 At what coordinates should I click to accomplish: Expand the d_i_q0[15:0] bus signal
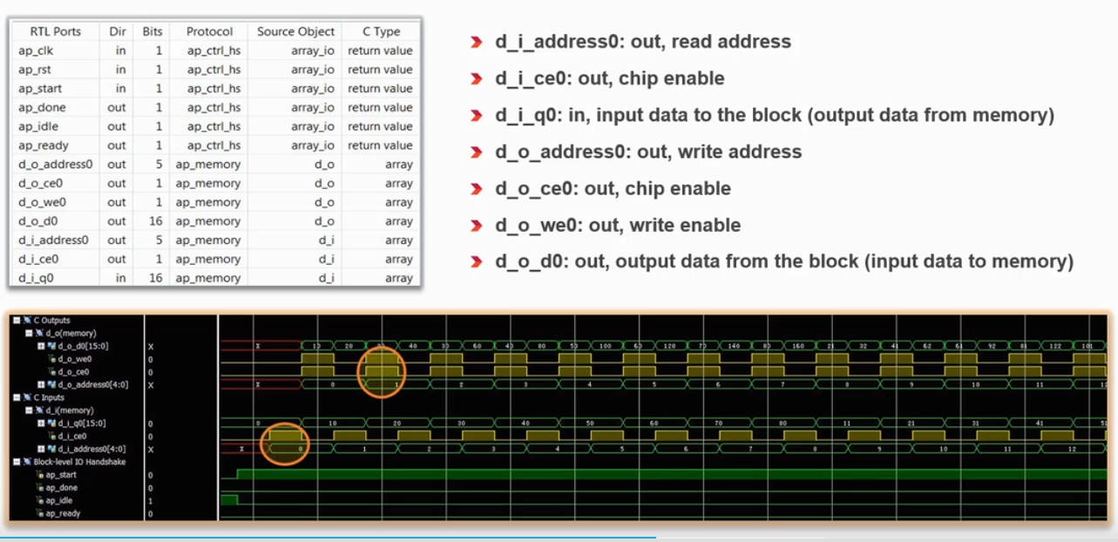click(40, 423)
